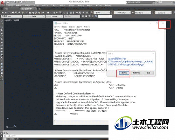The image size is (175, 140).
Task: Click the dimension style icon beside TCH_ARCH
Action: 112,13
